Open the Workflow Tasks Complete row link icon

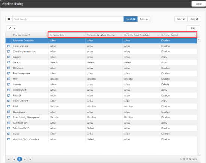(x=9, y=139)
